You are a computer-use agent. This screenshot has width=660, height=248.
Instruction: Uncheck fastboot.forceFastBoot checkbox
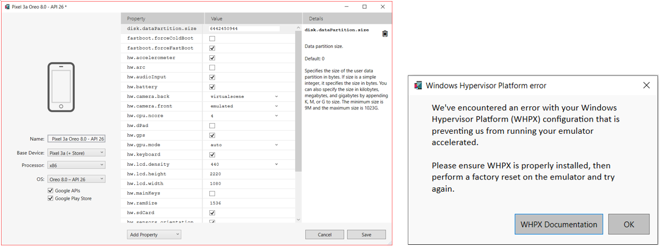pyautogui.click(x=212, y=48)
